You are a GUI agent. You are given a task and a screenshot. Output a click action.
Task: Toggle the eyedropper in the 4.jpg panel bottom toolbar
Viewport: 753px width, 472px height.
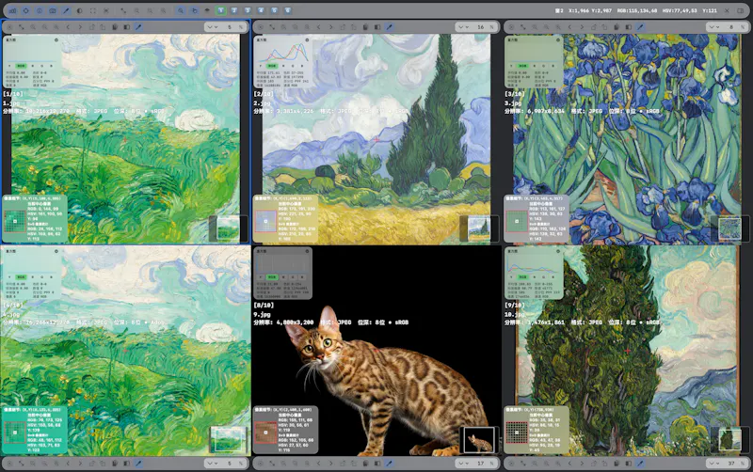coord(138,464)
